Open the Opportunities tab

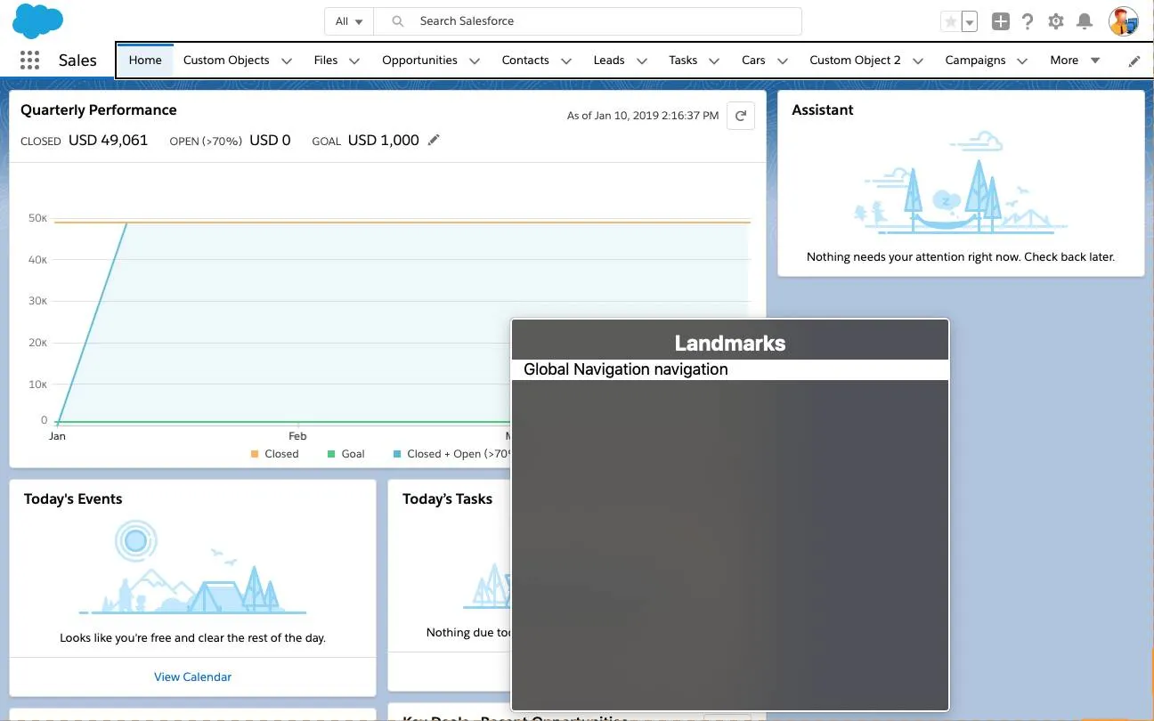(419, 60)
